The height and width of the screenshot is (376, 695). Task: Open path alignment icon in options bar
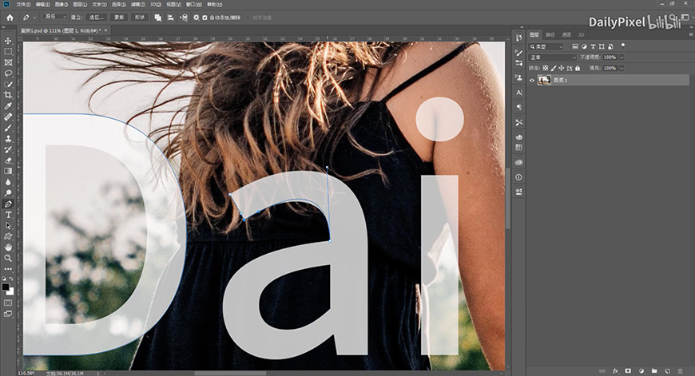tap(171, 18)
